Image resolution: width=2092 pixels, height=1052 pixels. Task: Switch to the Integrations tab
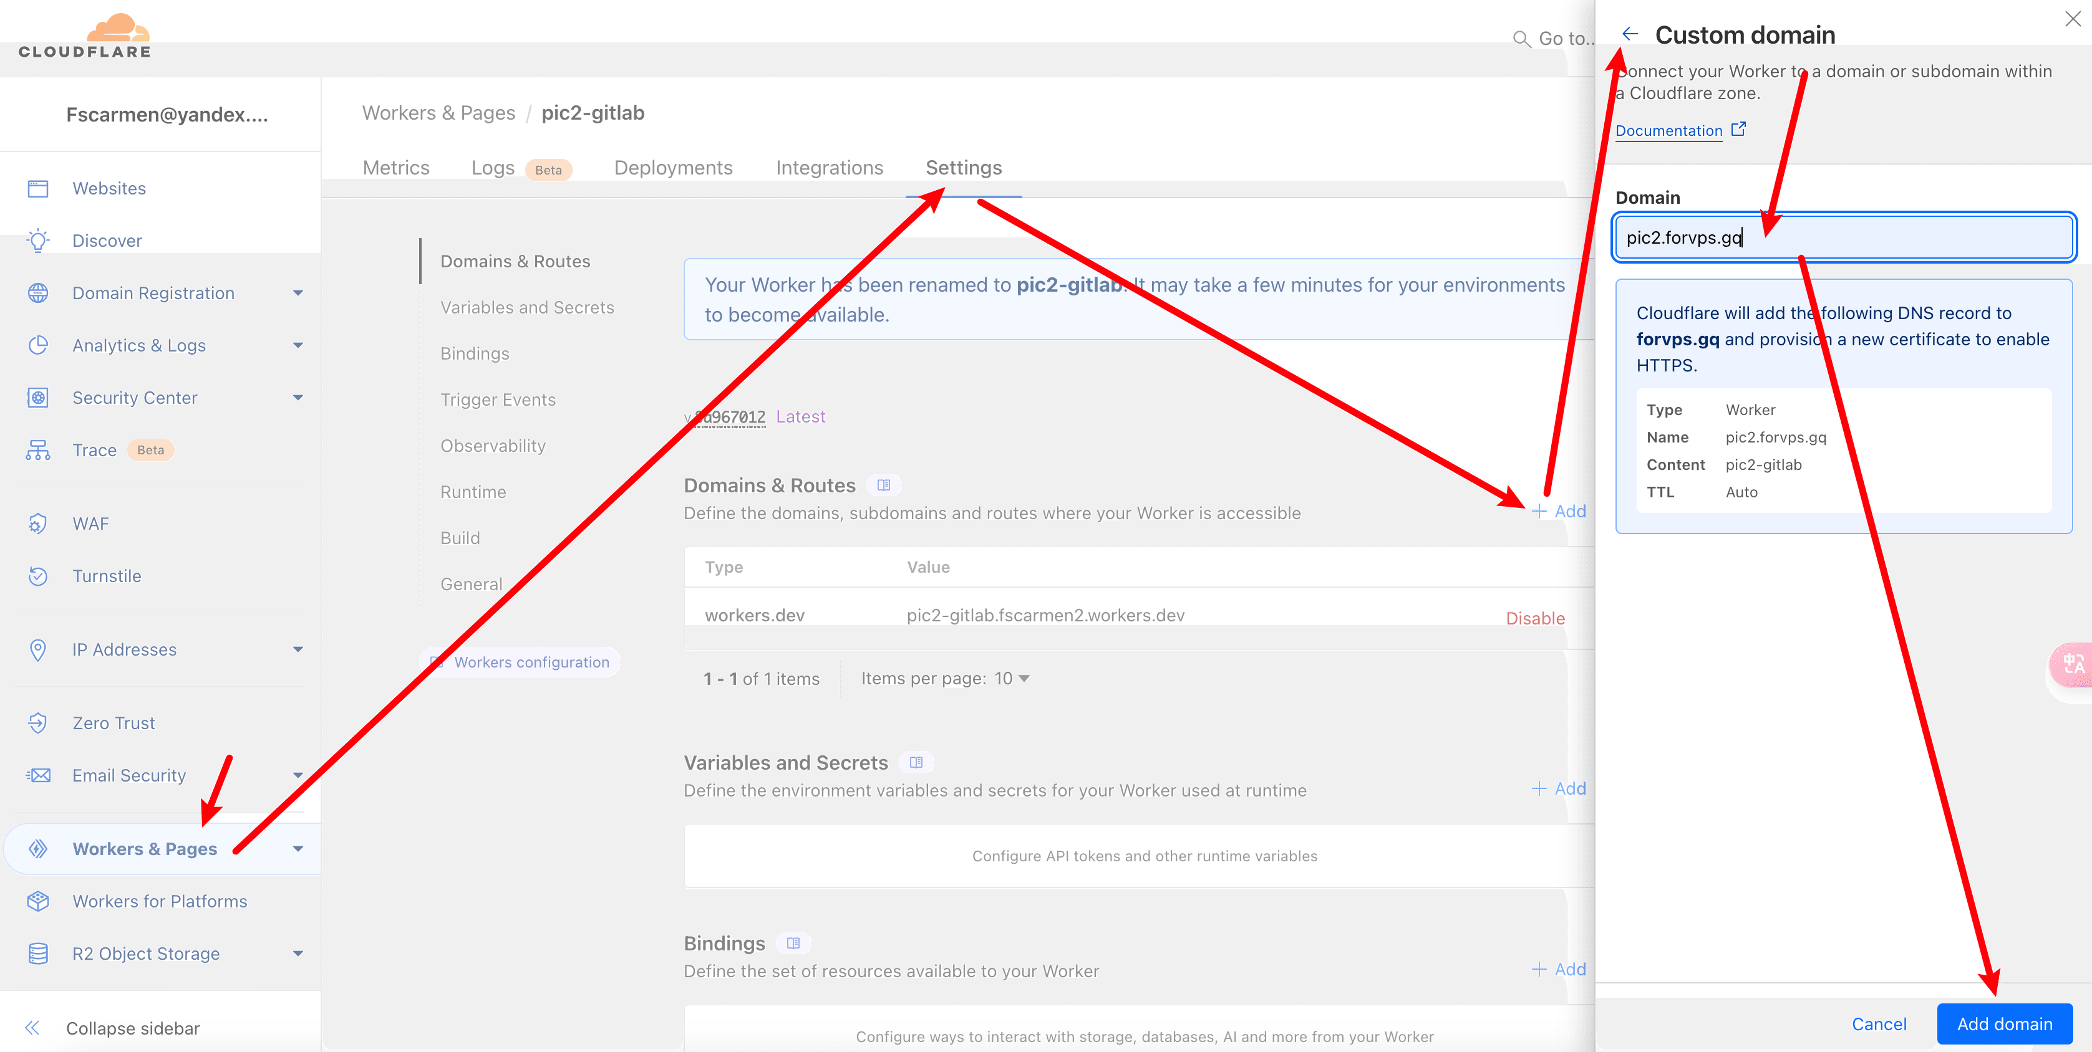pyautogui.click(x=829, y=168)
